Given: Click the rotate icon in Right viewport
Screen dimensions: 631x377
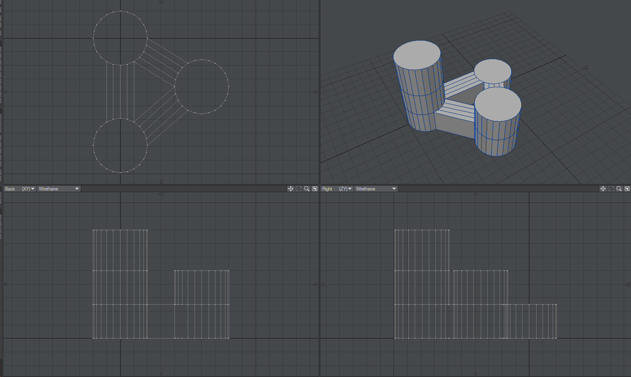Looking at the screenshot, I should (x=611, y=189).
